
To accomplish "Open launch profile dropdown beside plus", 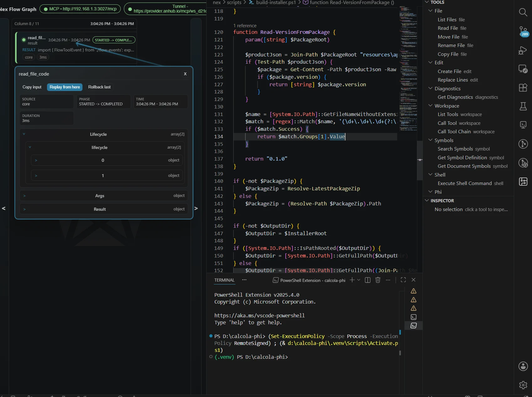I will point(359,280).
